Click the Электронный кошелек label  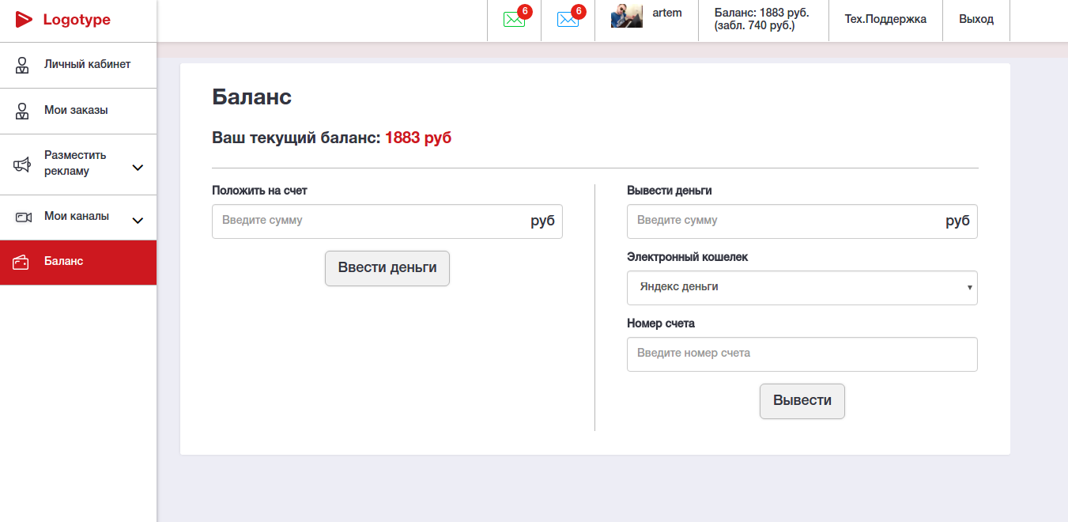pyautogui.click(x=687, y=257)
